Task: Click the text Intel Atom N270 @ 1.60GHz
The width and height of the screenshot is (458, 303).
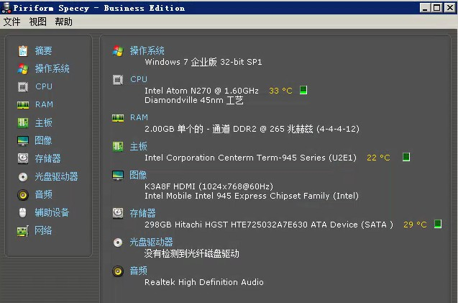Action: tap(201, 91)
